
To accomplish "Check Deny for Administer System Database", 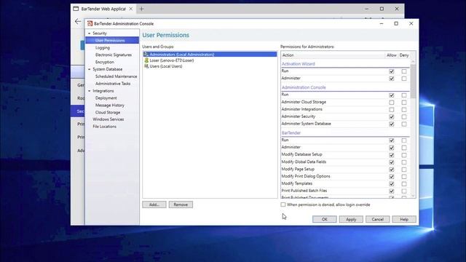I will pyautogui.click(x=404, y=124).
